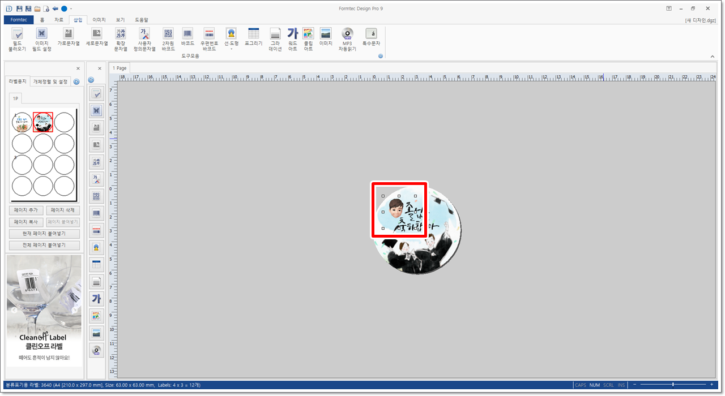Open a file with the folder icon
The height and width of the screenshot is (396, 725).
point(37,8)
